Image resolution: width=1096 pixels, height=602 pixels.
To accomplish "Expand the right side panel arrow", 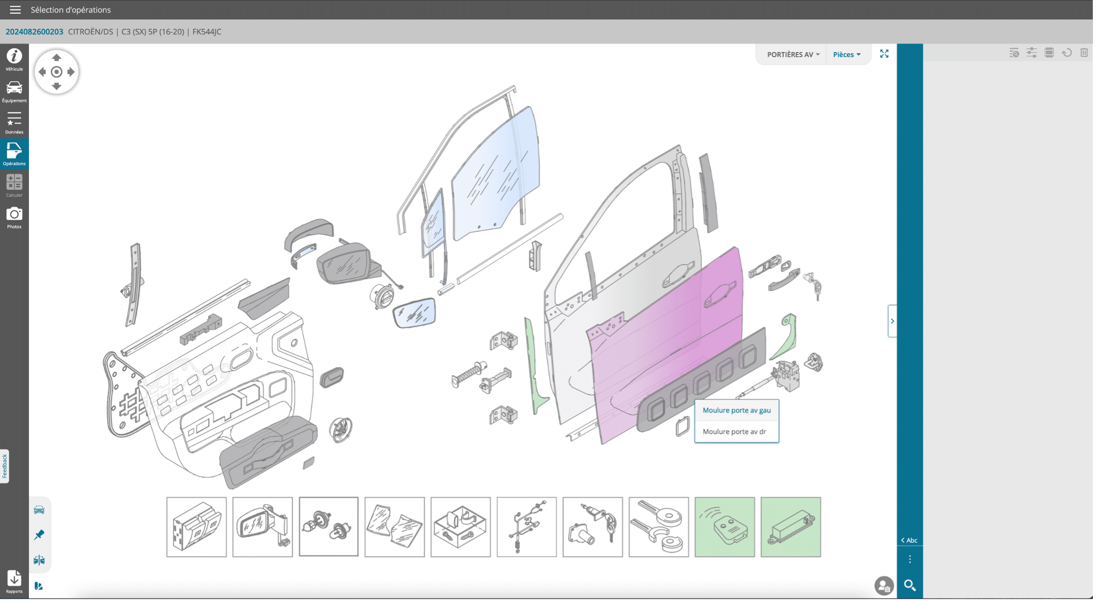I will pos(892,321).
